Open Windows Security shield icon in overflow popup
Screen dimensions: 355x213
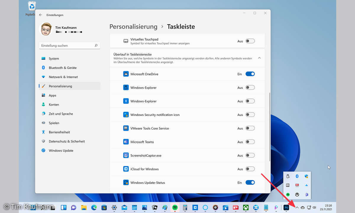click(306, 176)
